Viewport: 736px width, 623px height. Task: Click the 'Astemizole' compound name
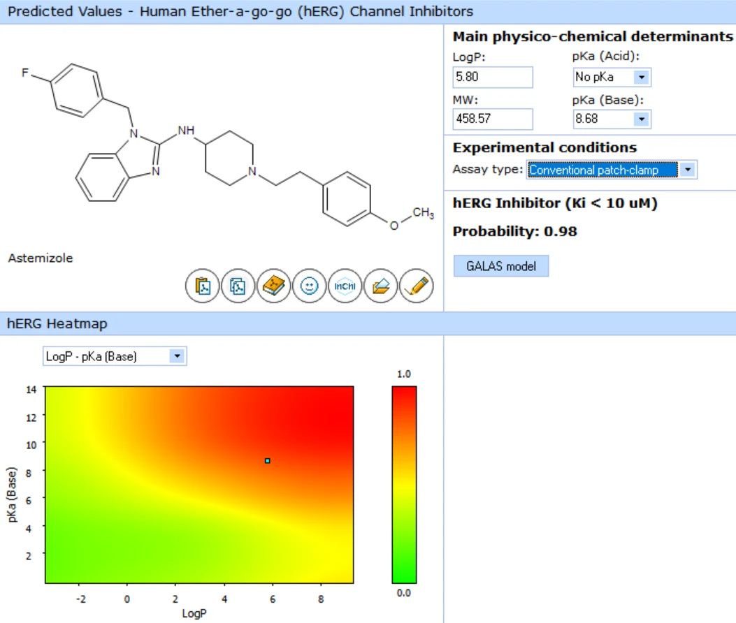coord(41,258)
